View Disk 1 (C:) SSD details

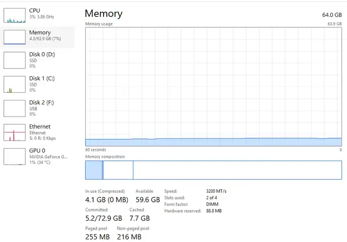tap(38, 84)
